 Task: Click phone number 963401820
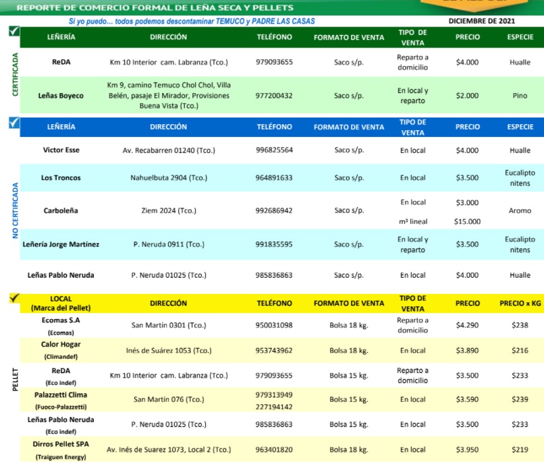pyautogui.click(x=274, y=450)
